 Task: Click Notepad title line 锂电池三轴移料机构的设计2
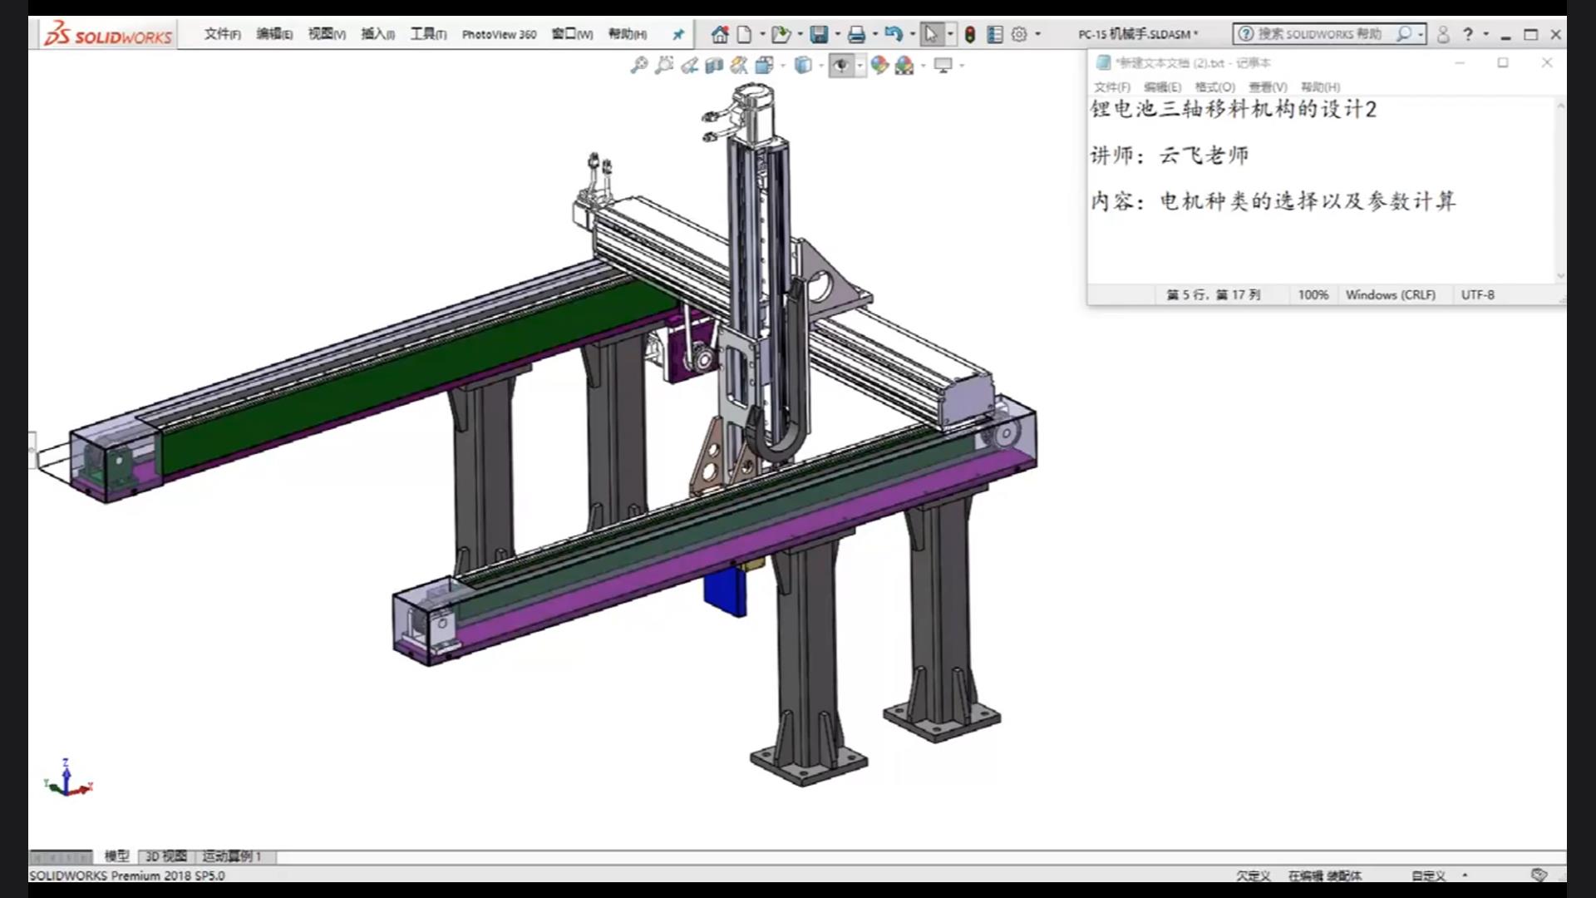tap(1234, 110)
